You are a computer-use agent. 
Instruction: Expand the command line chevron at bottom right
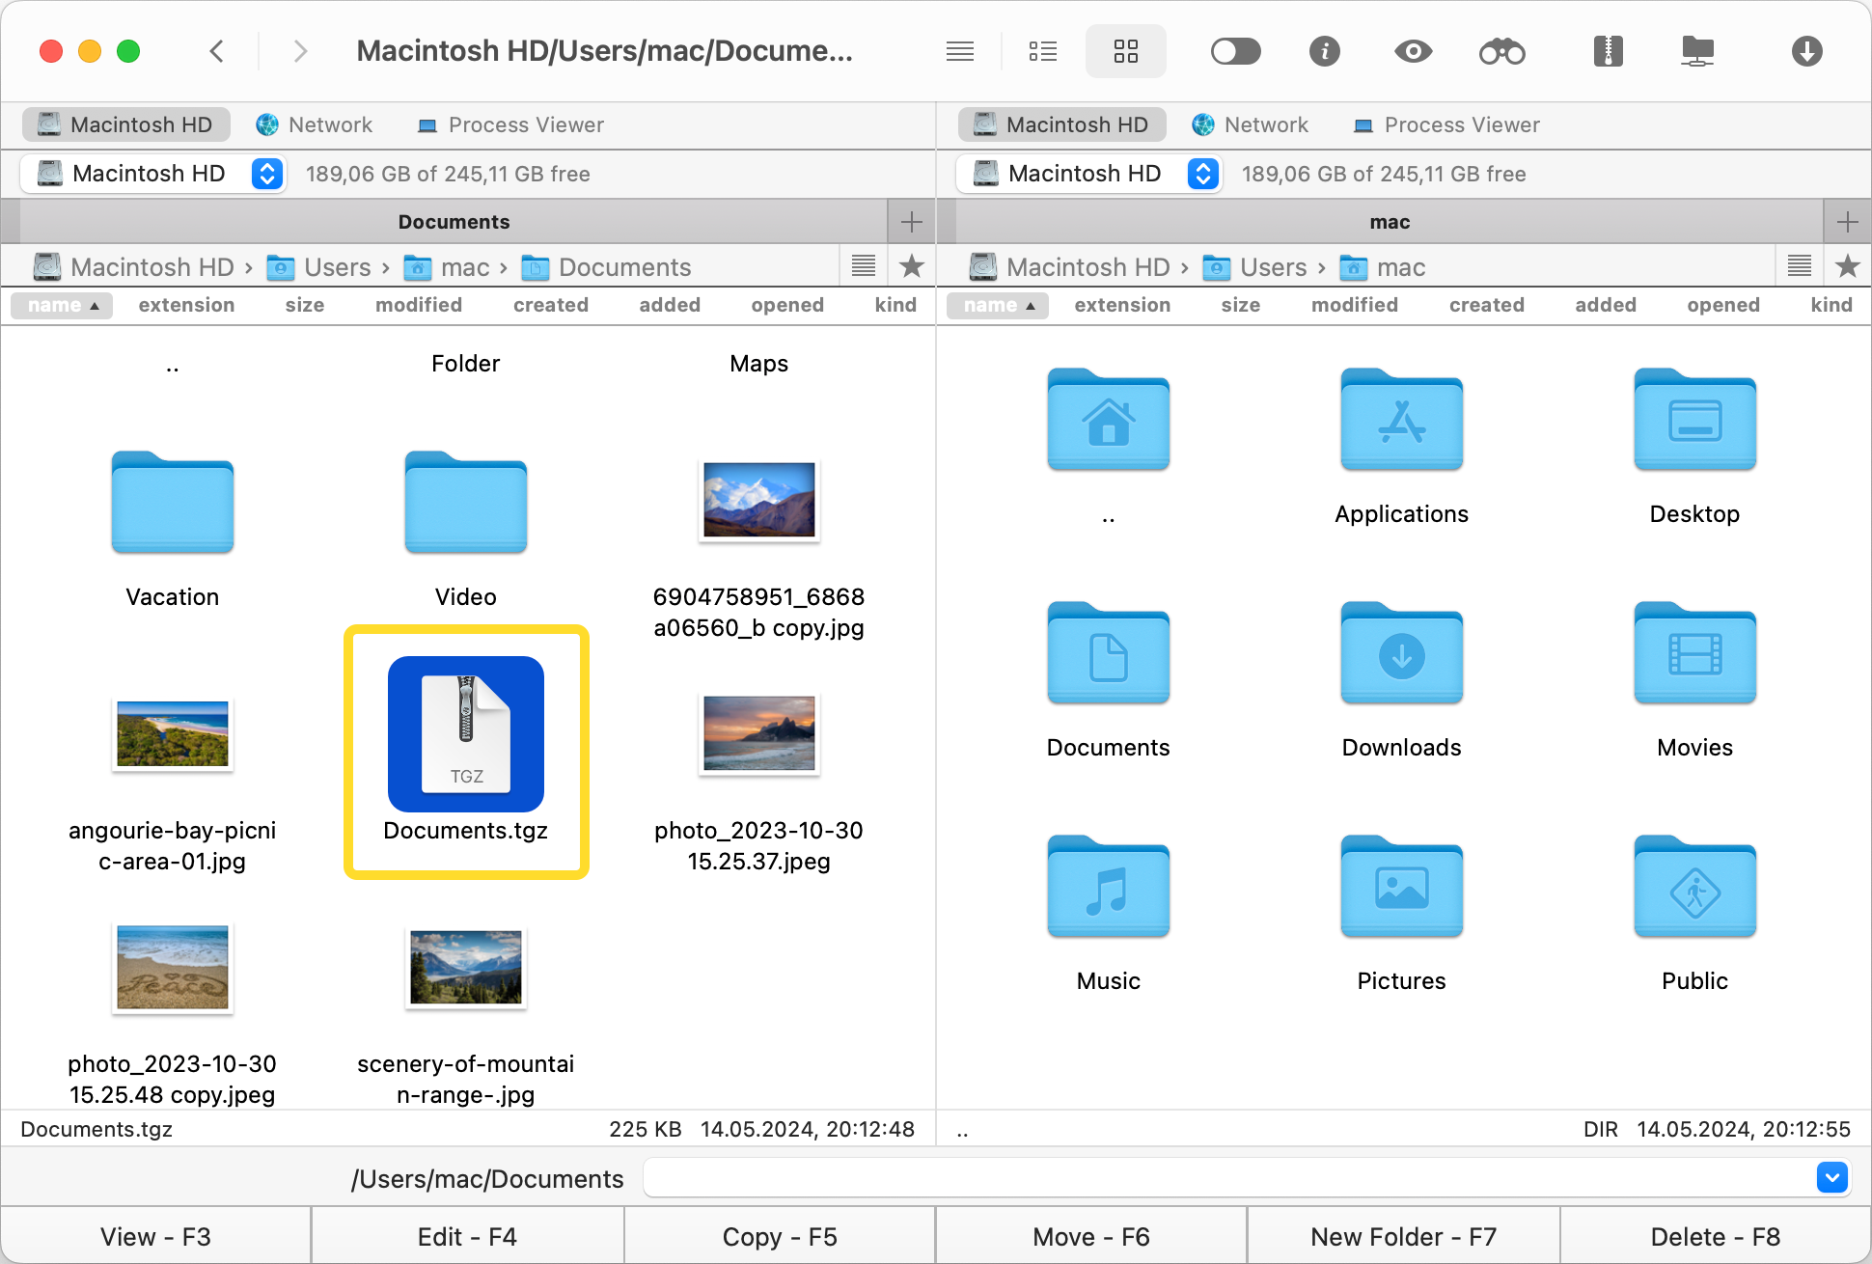1831,1177
